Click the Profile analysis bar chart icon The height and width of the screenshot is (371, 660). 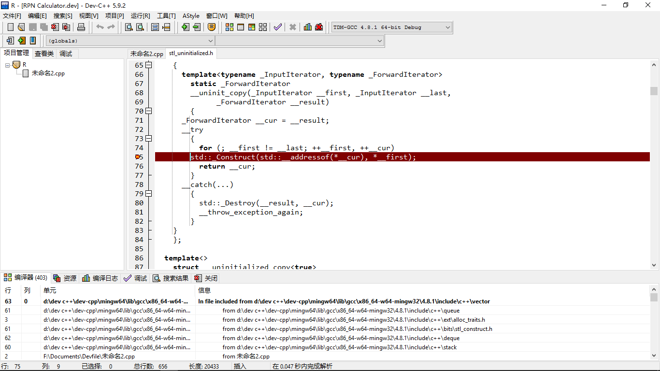pyautogui.click(x=308, y=27)
